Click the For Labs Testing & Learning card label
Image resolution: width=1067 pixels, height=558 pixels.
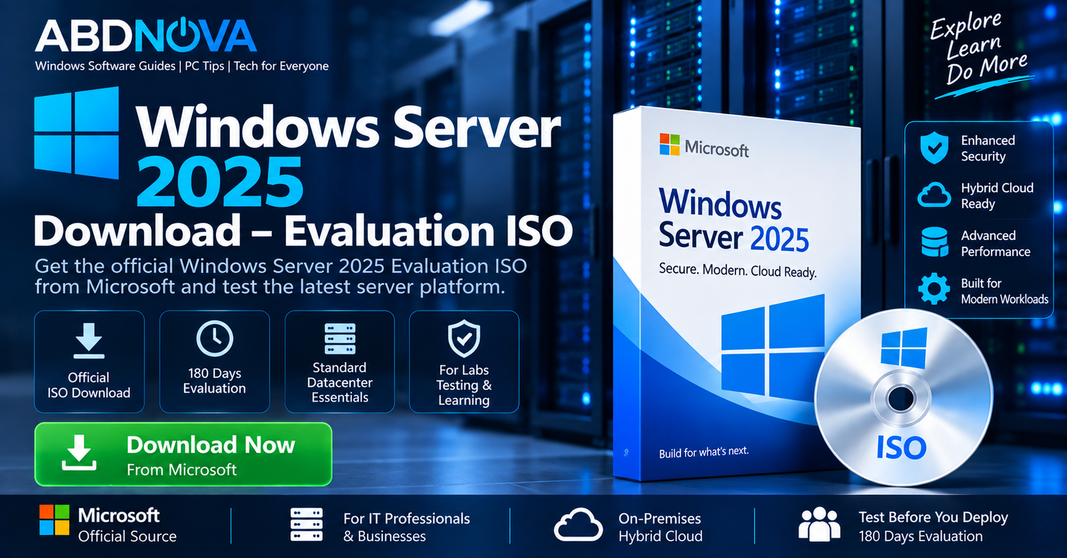(x=464, y=385)
